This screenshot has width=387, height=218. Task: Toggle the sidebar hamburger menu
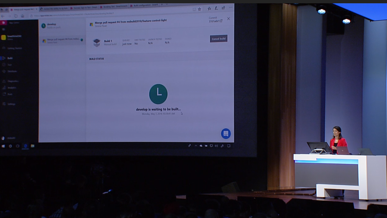pyautogui.click(x=3, y=29)
